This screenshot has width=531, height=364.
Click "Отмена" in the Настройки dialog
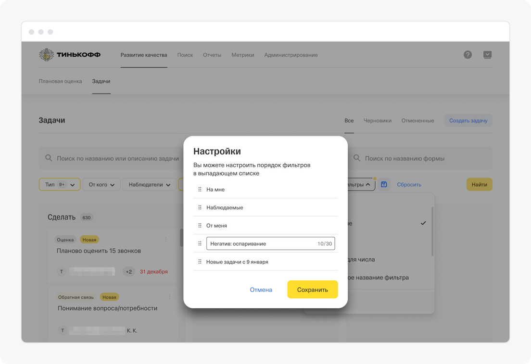tap(261, 290)
